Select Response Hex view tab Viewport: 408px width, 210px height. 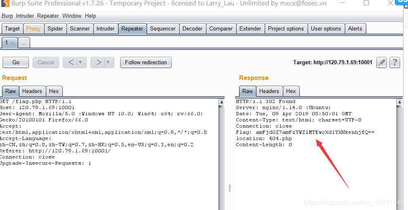point(291,91)
